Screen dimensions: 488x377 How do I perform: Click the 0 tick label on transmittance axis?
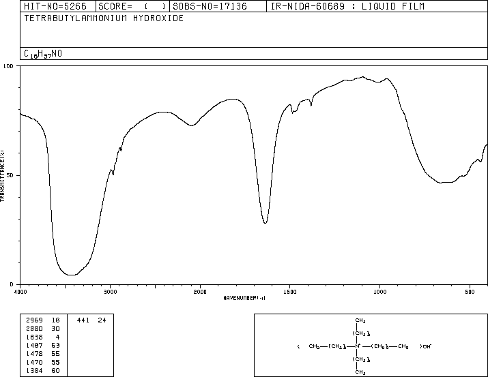(12, 284)
